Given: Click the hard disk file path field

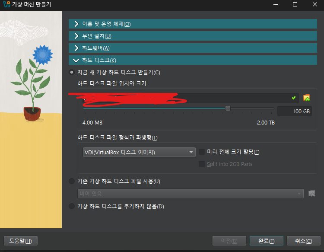Looking at the screenshot, I should (x=191, y=98).
